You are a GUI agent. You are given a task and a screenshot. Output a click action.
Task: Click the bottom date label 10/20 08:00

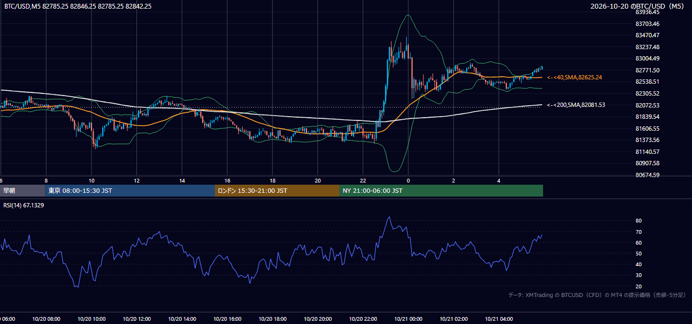click(46, 319)
